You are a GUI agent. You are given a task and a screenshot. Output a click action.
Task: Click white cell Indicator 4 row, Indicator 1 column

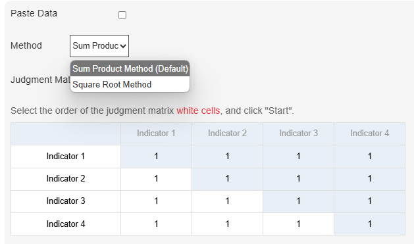[156, 224]
